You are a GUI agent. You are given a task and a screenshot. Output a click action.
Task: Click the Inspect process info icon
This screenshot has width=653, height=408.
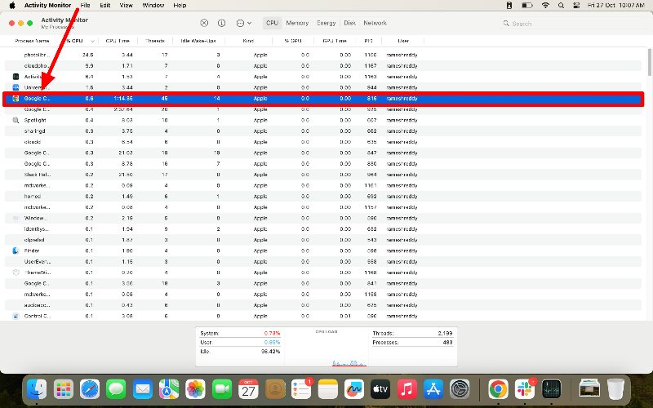pos(221,23)
